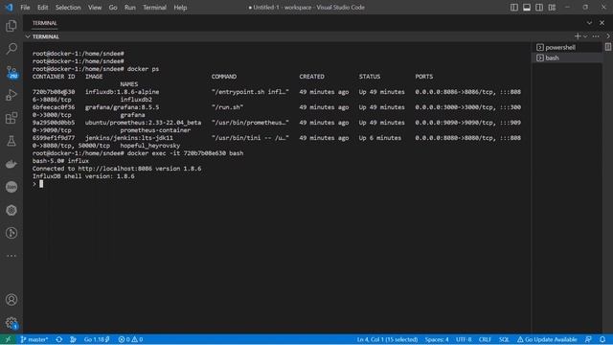Toggle the bottom panel layout button
The height and width of the screenshot is (345, 613).
tap(527, 7)
